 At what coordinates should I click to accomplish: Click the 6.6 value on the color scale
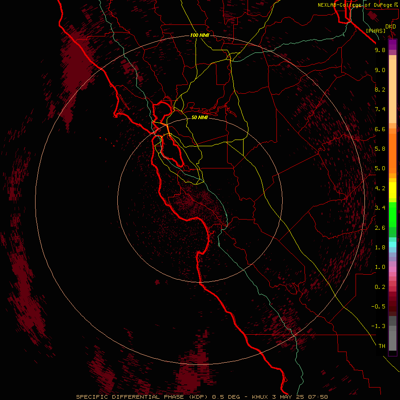pos(380,129)
